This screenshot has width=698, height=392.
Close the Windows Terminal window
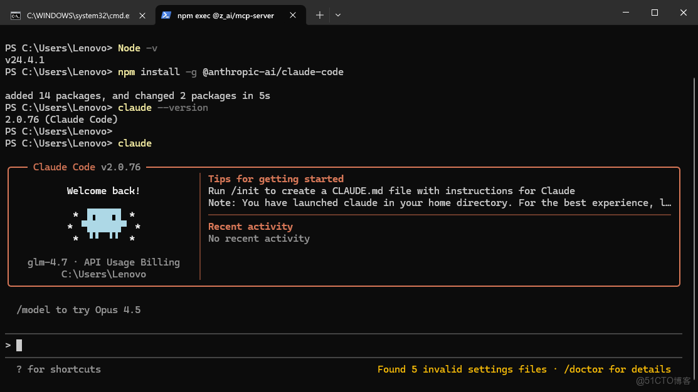click(x=684, y=13)
